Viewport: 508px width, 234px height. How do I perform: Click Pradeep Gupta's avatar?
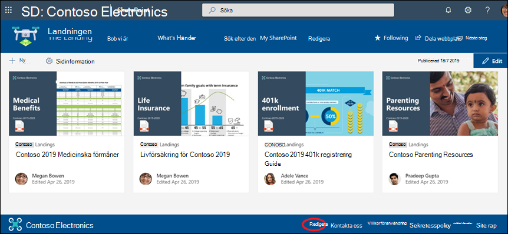click(395, 179)
